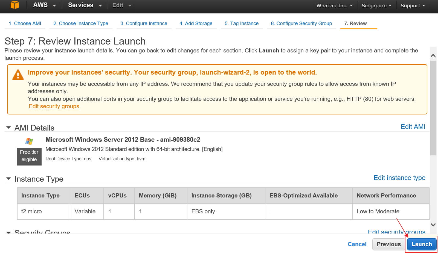Click the Microsoft Windows Server 2012 Base title
The image size is (438, 254).
click(123, 140)
